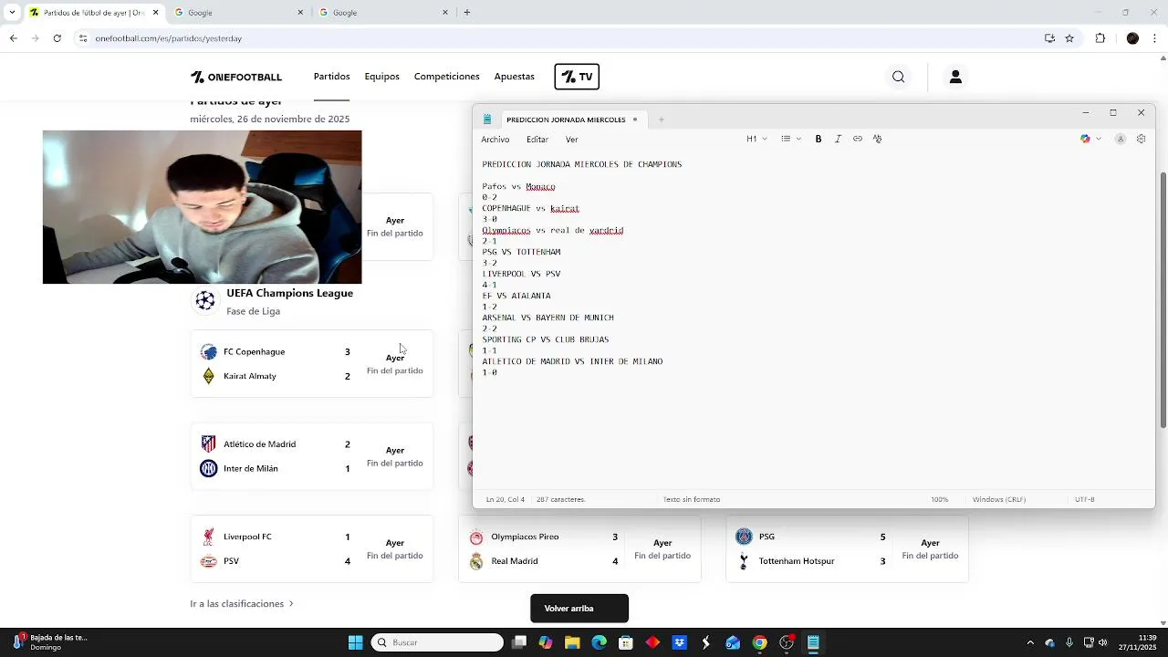
Task: Expand Chrome tab search dropdown
Action: 12,13
